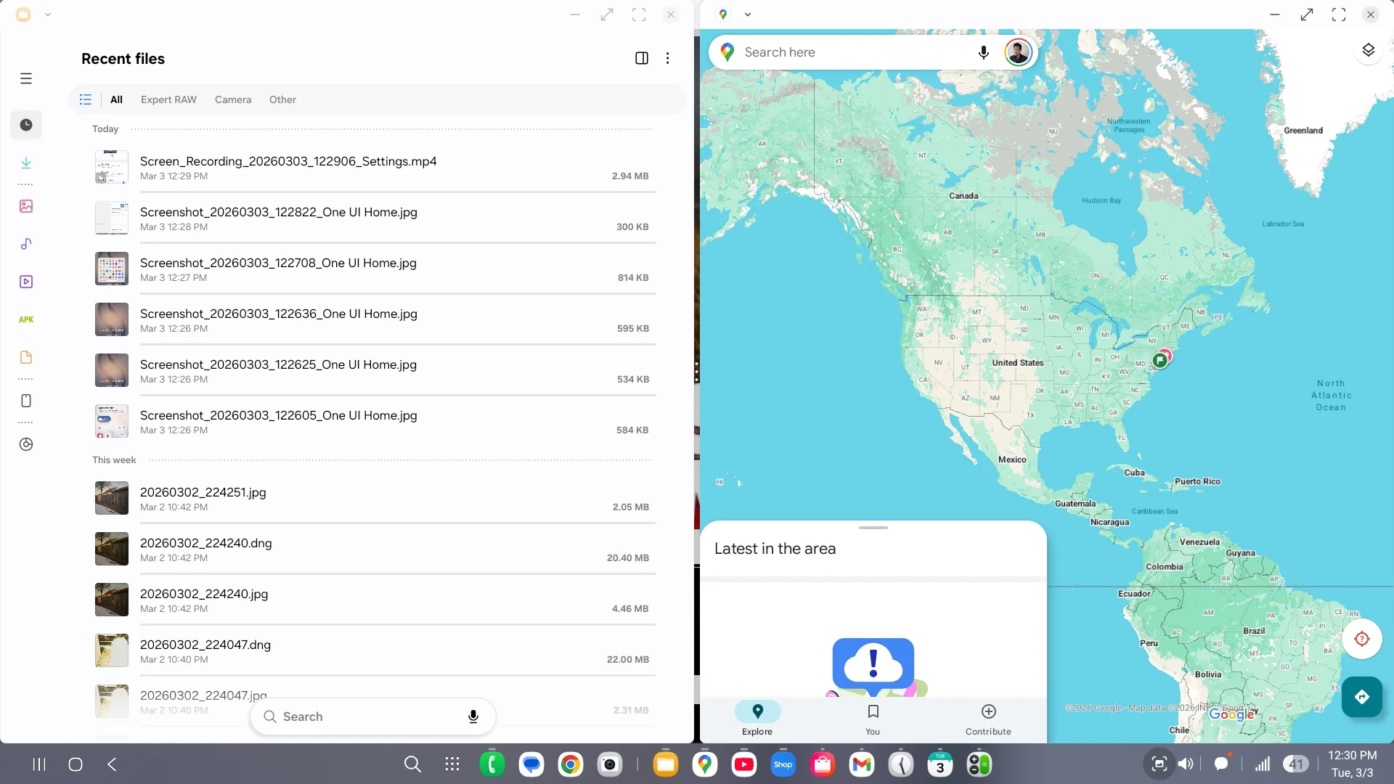Screen dimensions: 1394x784
Task: Switch to the Camera tab
Action: click(x=232, y=99)
